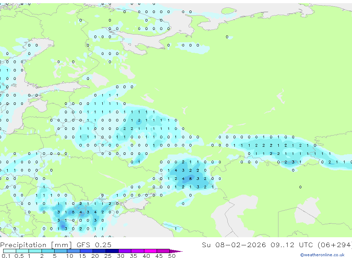This screenshot has height=258, width=352.
Task: Click the '0.1' legend scale label
Action: [6, 256]
